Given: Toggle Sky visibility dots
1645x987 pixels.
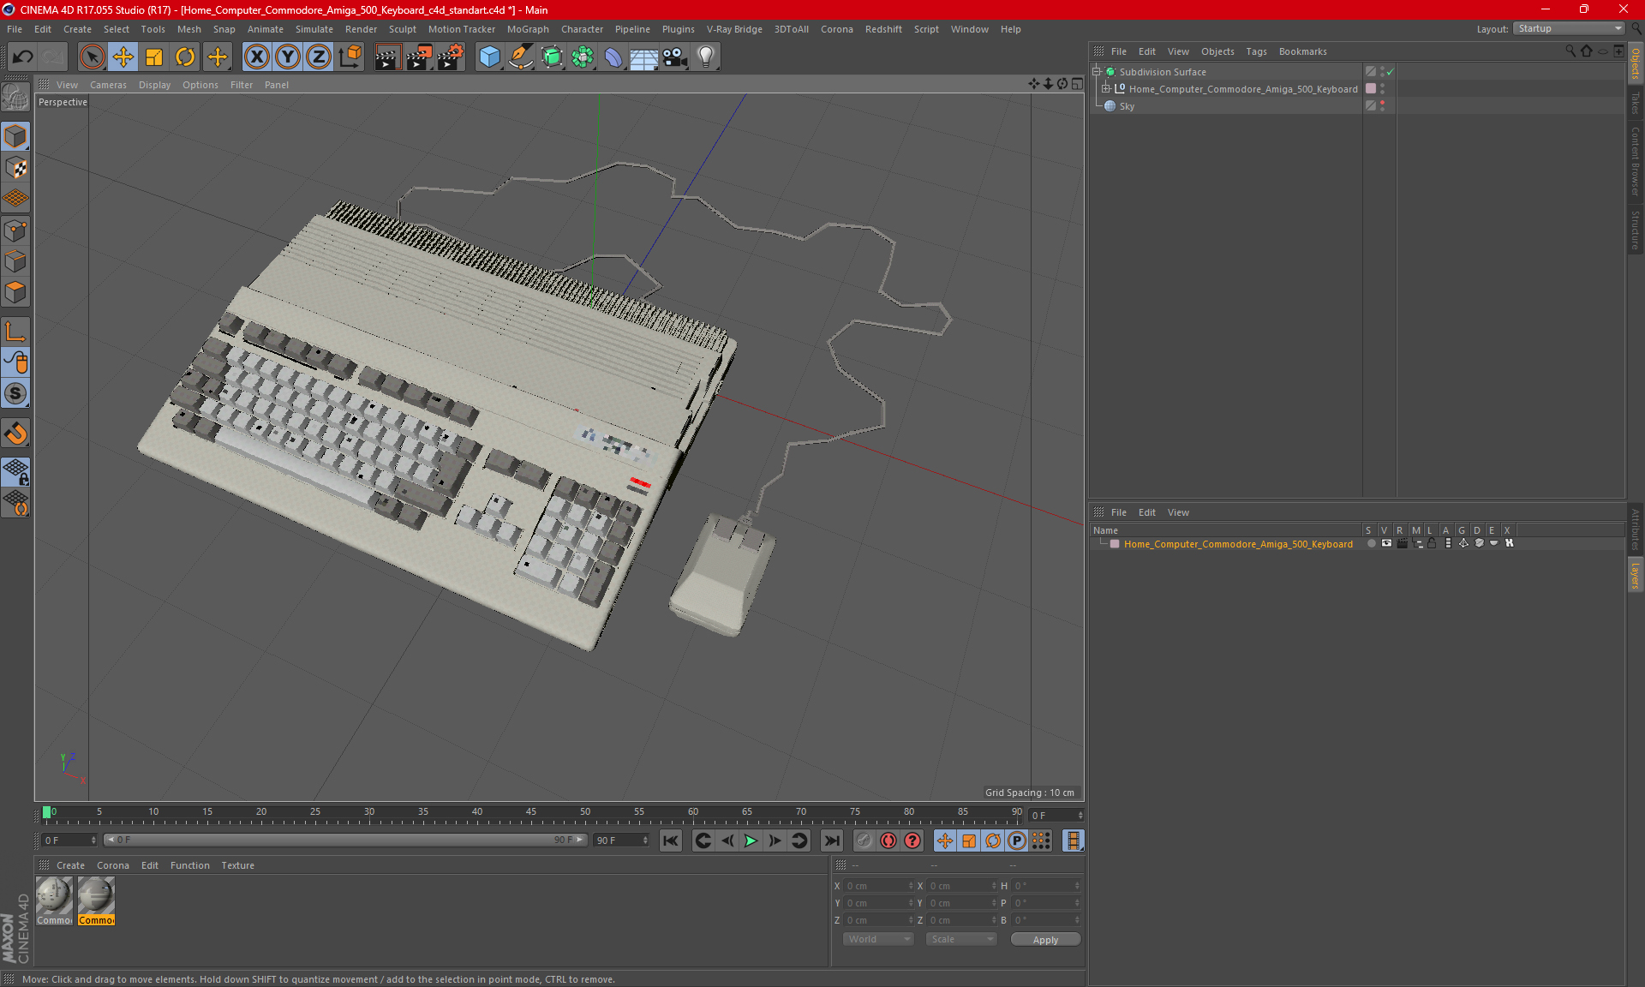Looking at the screenshot, I should tap(1382, 105).
